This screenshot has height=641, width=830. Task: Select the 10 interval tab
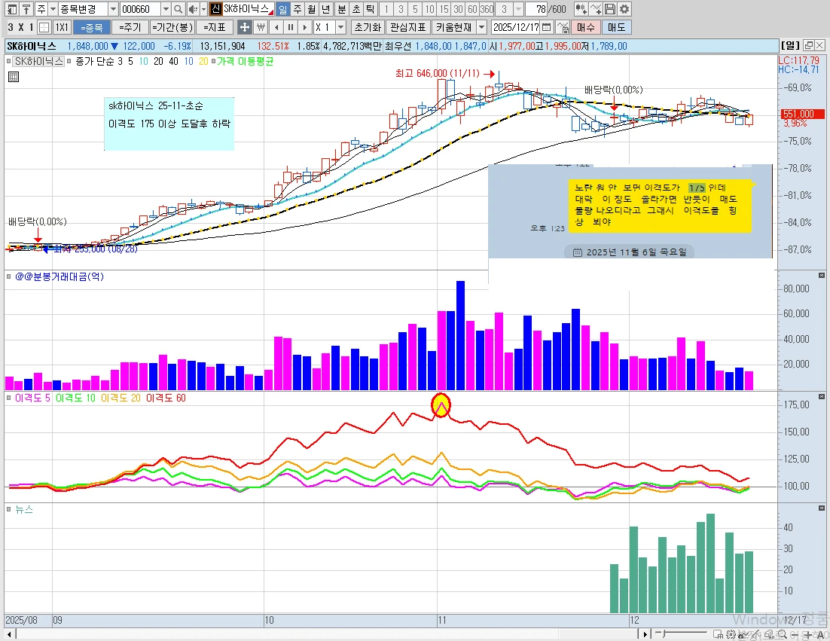(430, 9)
